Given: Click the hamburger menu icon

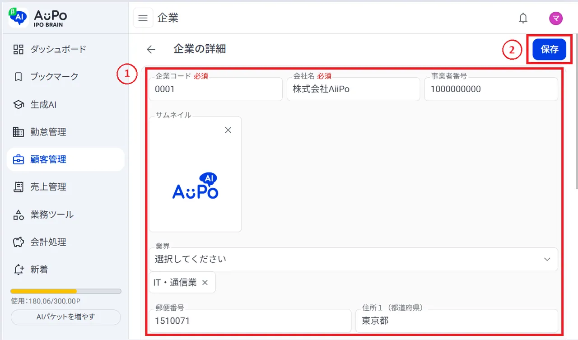Looking at the screenshot, I should coord(143,18).
